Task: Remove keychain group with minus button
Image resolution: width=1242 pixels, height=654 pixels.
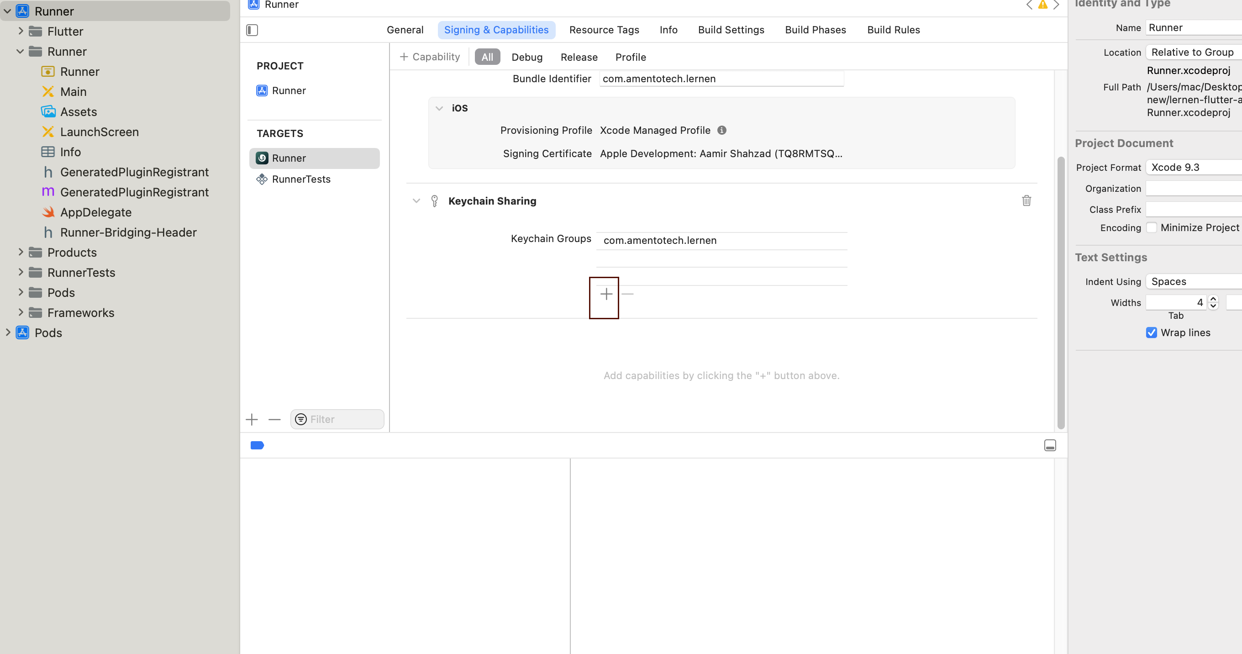Action: [627, 294]
